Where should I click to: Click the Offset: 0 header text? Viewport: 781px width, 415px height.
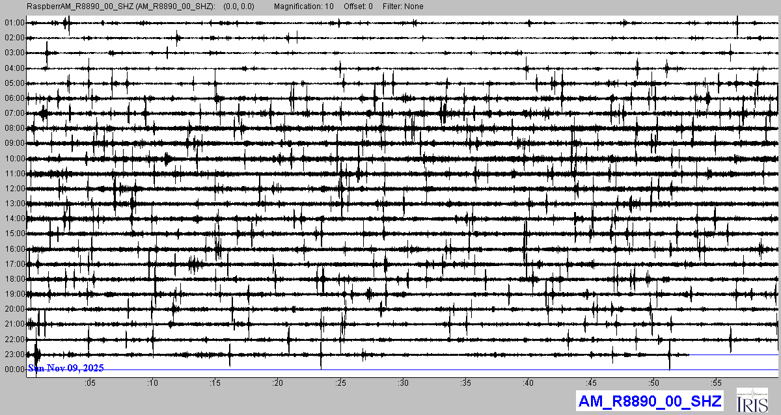pyautogui.click(x=358, y=7)
